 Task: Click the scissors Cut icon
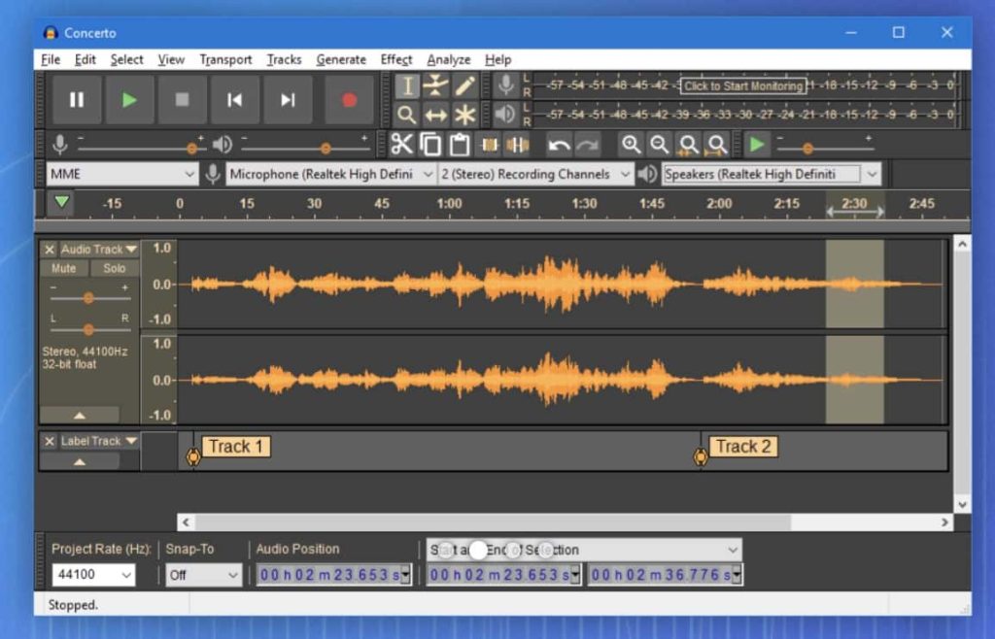point(402,145)
